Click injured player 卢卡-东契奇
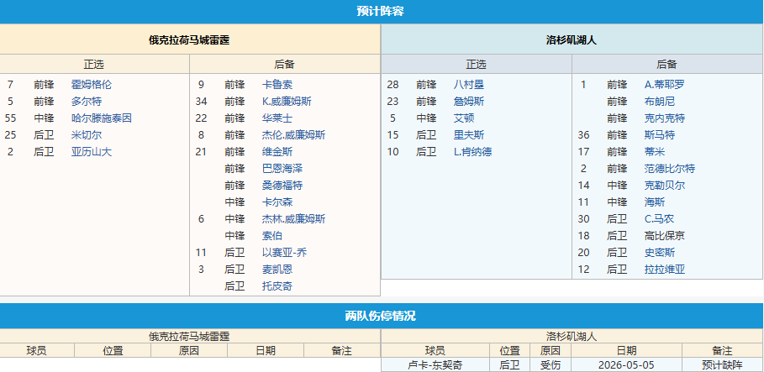 [x=435, y=365]
